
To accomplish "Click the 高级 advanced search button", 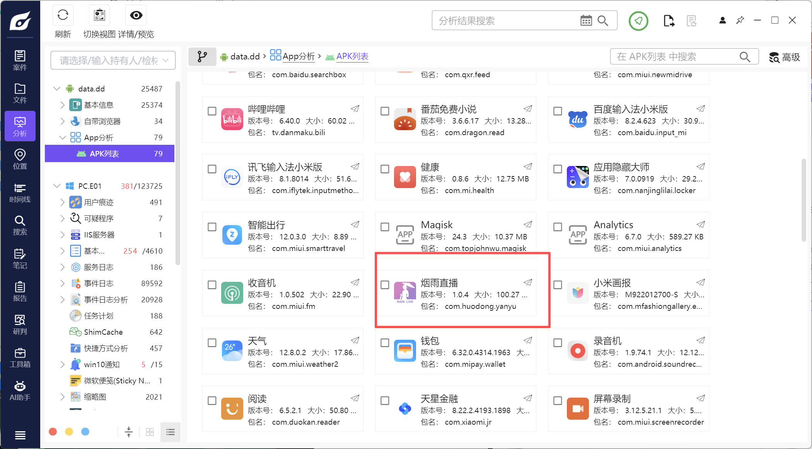I will (785, 57).
